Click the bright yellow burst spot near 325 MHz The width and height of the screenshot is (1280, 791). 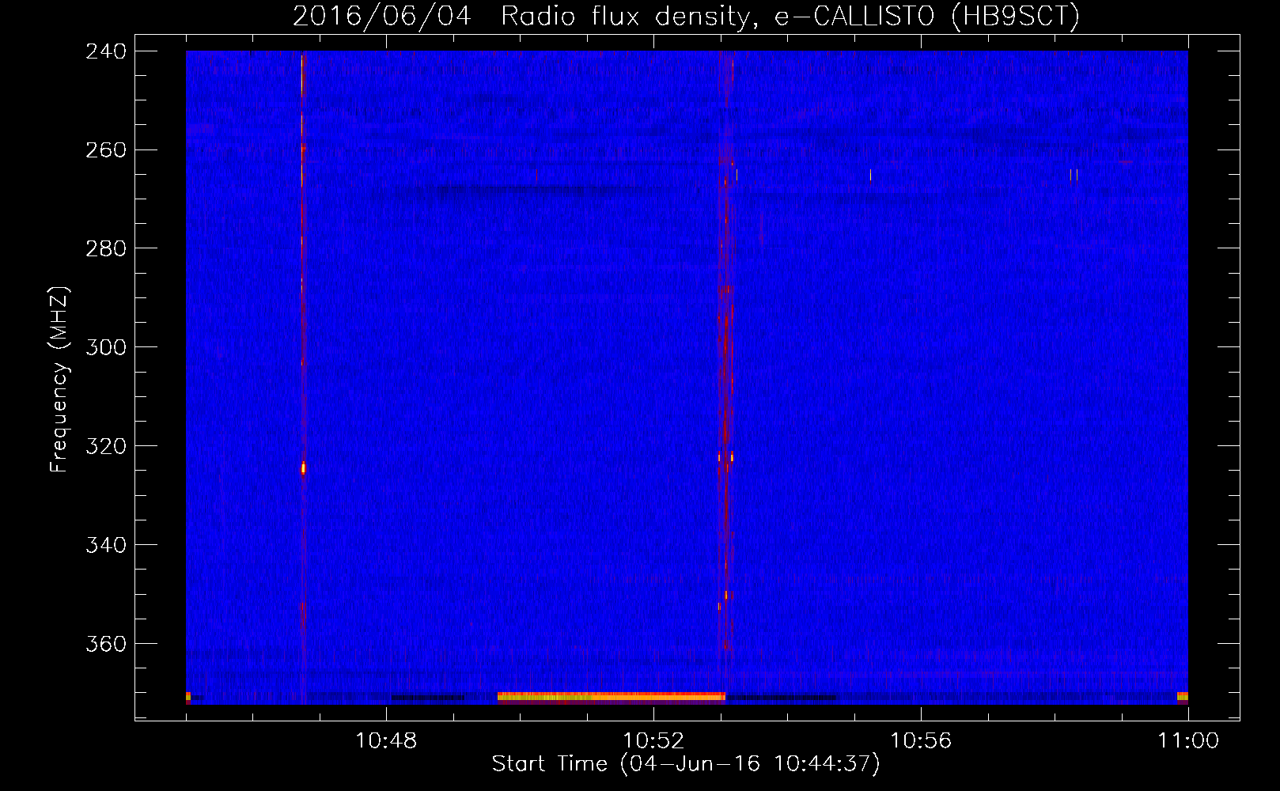click(303, 468)
